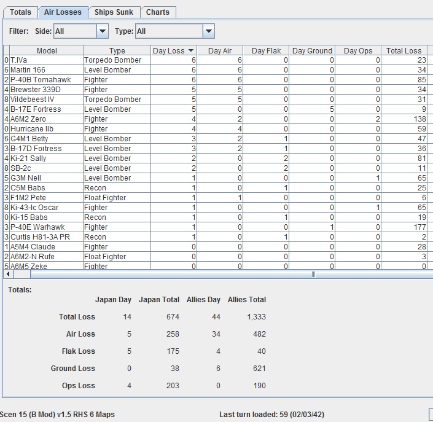433x422 pixels.
Task: Click the horizontal scrollbar left arrow
Action: [8, 274]
